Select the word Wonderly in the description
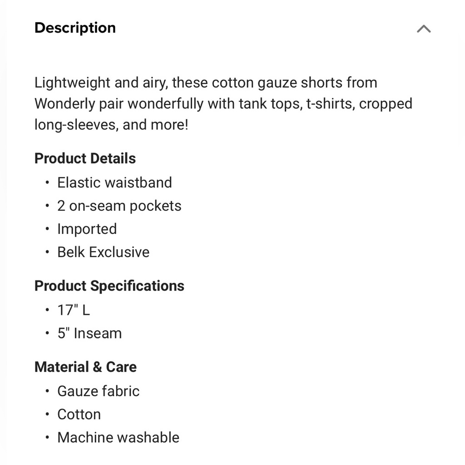Image resolution: width=465 pixels, height=465 pixels. pos(62,104)
